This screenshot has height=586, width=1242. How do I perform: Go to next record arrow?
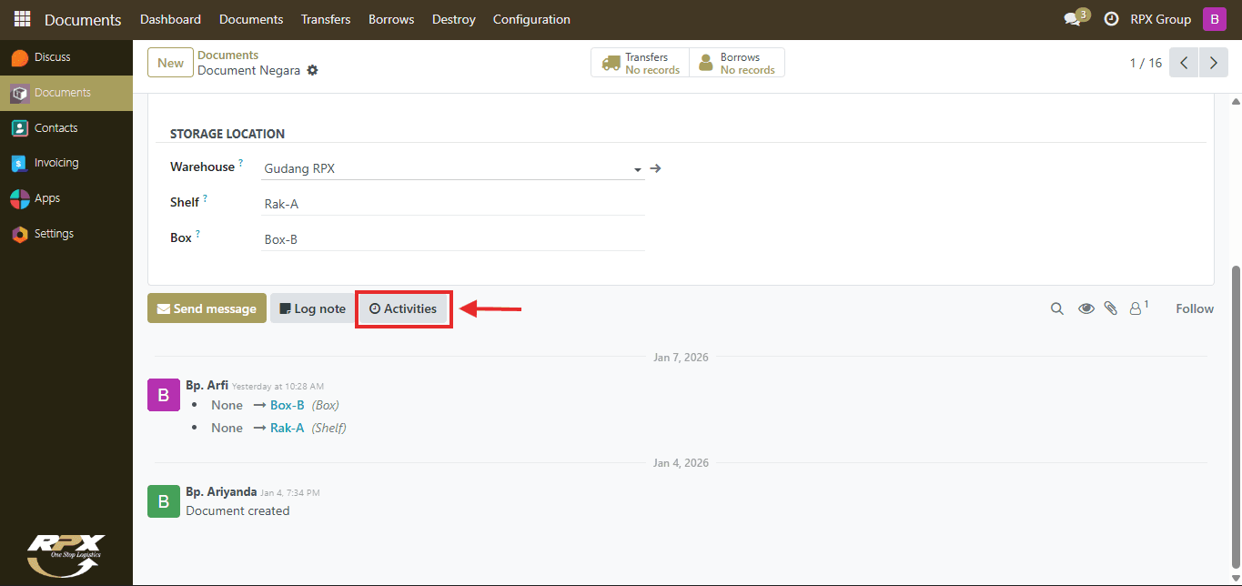tap(1213, 63)
